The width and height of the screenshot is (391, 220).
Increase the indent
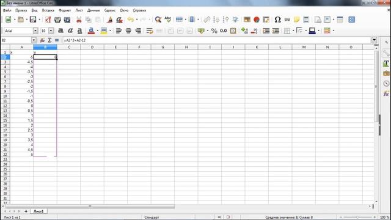click(266, 31)
